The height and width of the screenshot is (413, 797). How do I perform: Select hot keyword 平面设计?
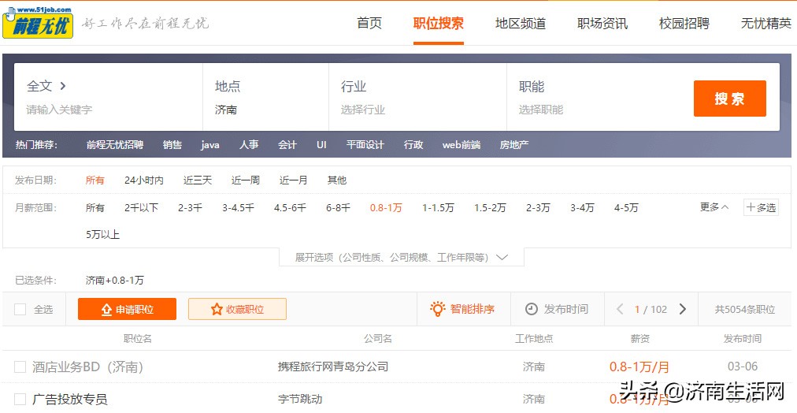[x=365, y=145]
